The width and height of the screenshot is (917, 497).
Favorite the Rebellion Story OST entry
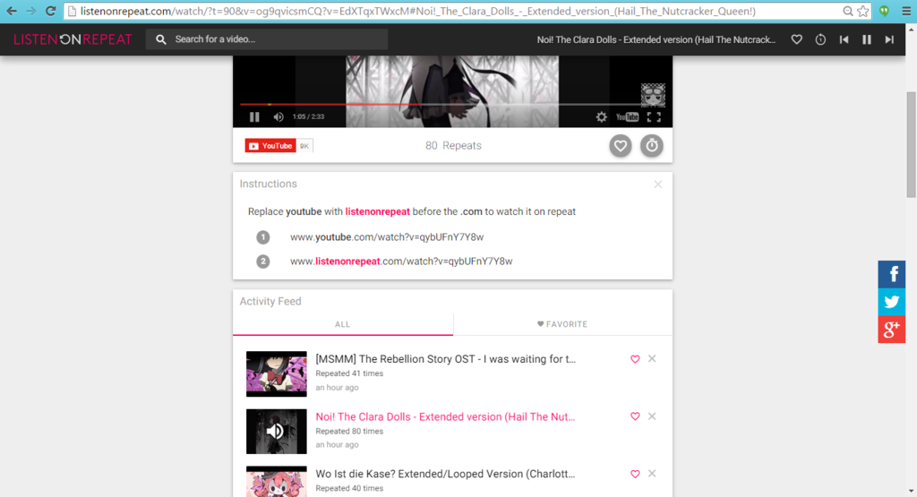coord(635,359)
